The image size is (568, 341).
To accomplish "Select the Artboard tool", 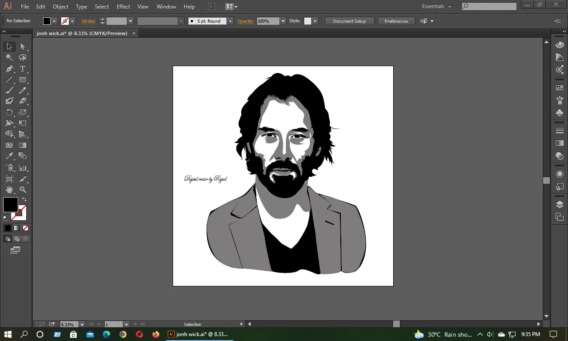I will [9, 179].
